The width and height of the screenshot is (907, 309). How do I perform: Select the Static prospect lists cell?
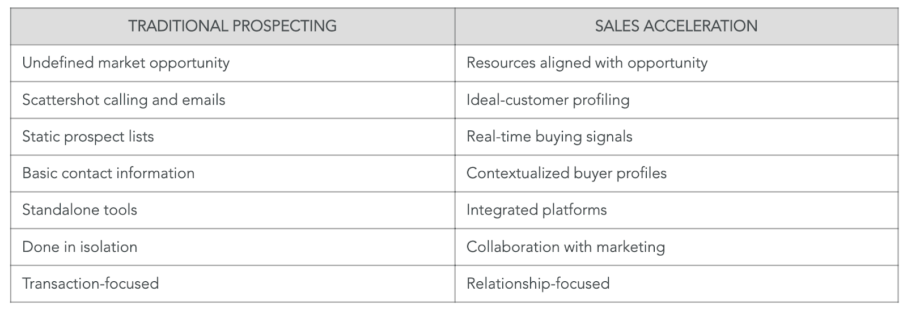click(x=88, y=137)
